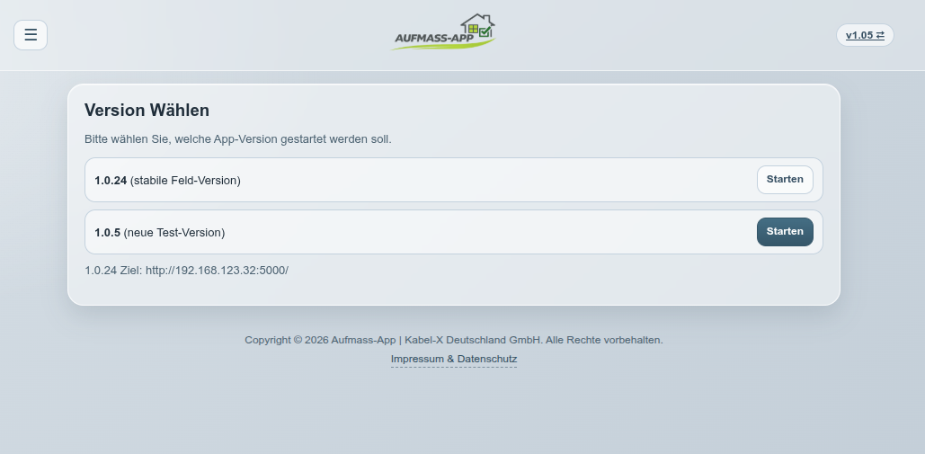Image resolution: width=925 pixels, height=454 pixels.
Task: Start the new 1.0.5 test version
Action: (x=784, y=232)
